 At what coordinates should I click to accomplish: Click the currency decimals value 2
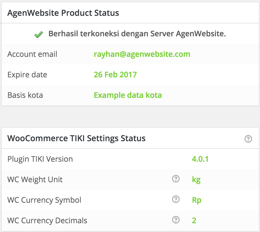(x=194, y=221)
